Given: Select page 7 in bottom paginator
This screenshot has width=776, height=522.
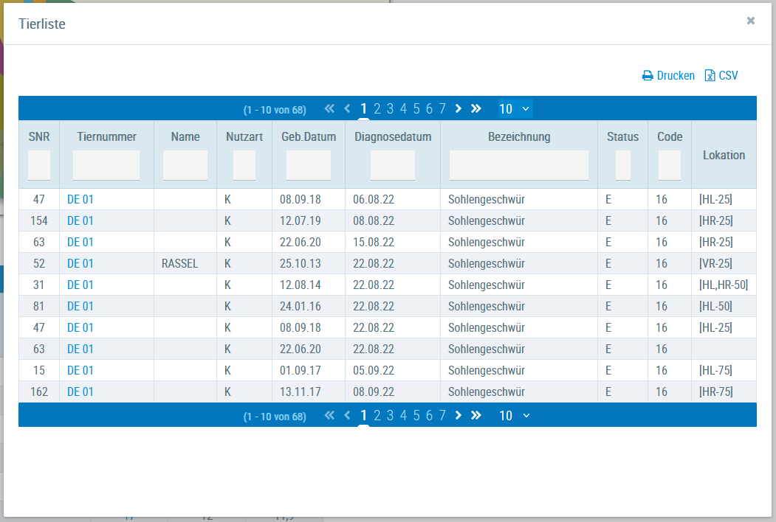Looking at the screenshot, I should [x=442, y=416].
